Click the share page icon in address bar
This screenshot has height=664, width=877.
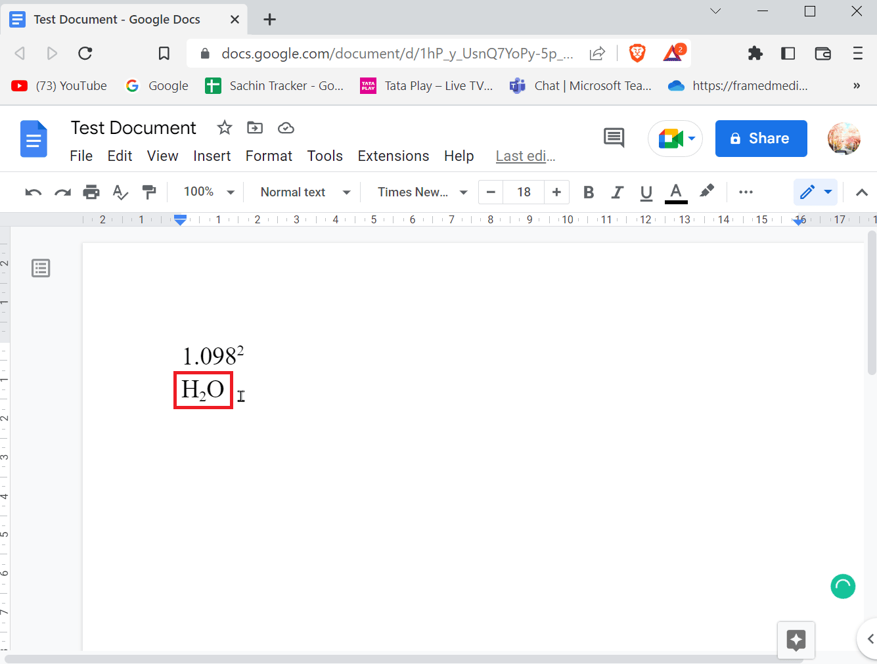[597, 53]
